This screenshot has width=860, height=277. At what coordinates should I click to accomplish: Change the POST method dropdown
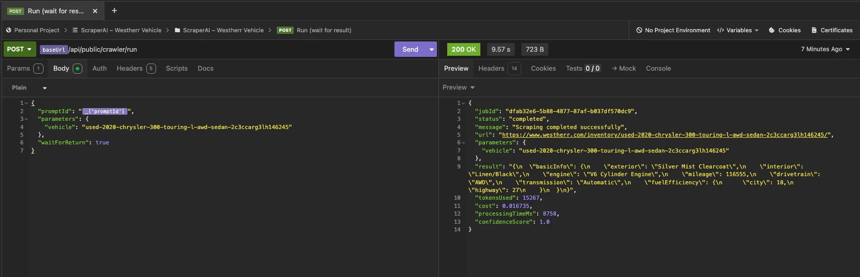point(19,49)
